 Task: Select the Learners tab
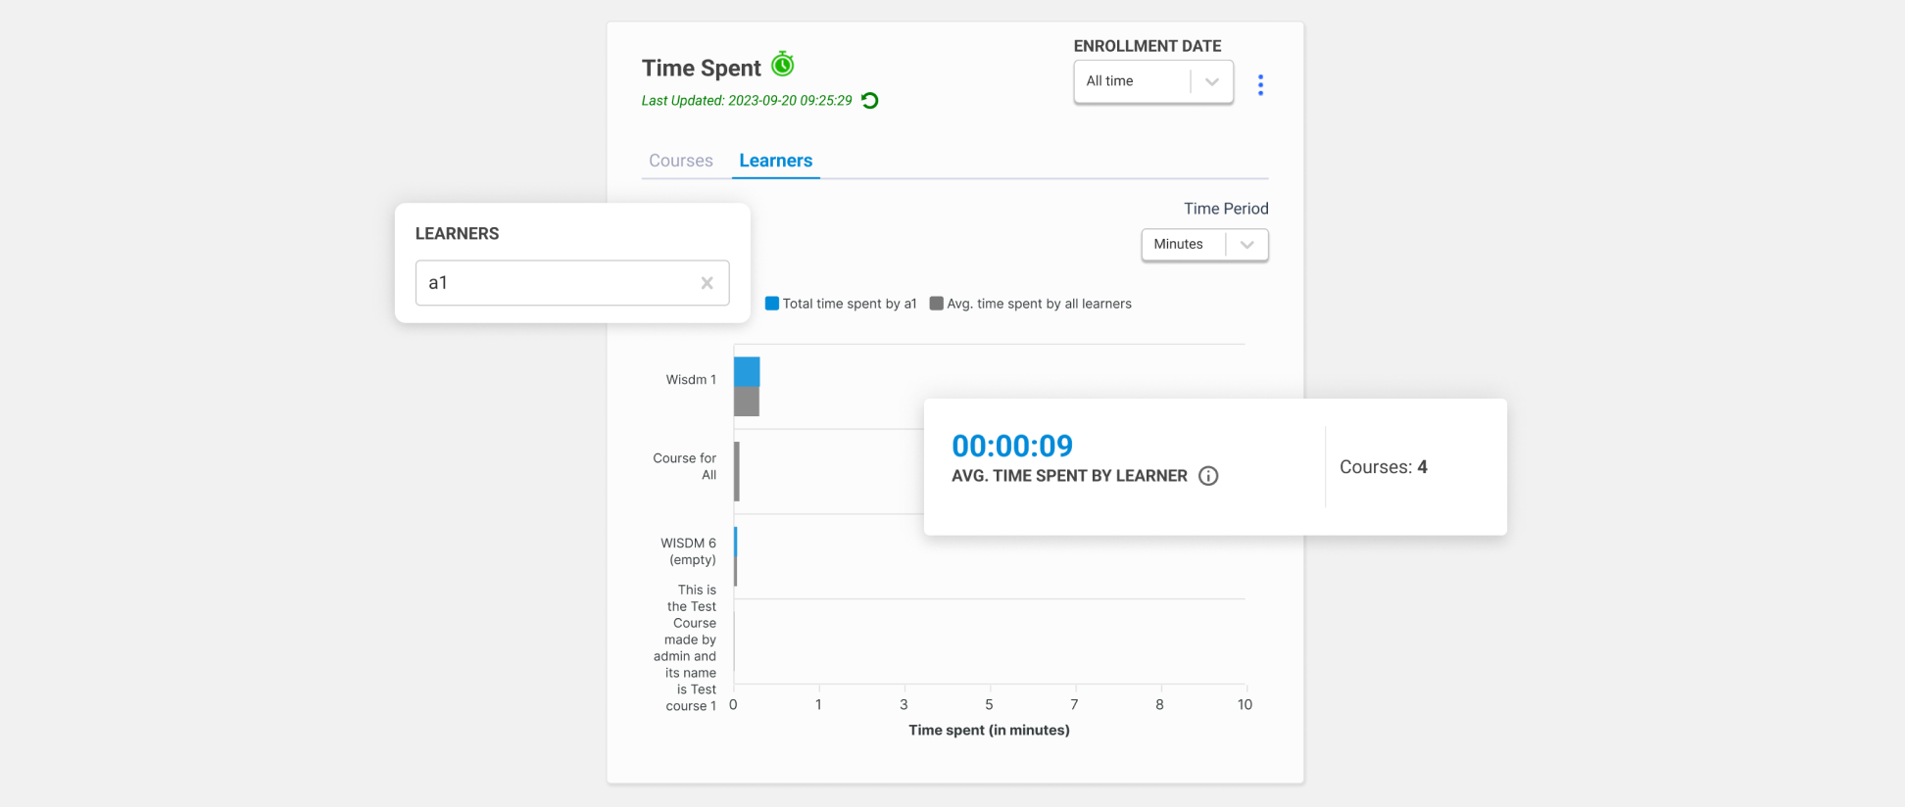point(775,161)
